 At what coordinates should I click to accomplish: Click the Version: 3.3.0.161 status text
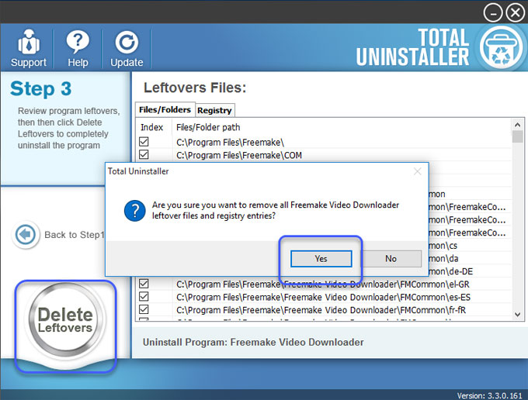coord(490,395)
